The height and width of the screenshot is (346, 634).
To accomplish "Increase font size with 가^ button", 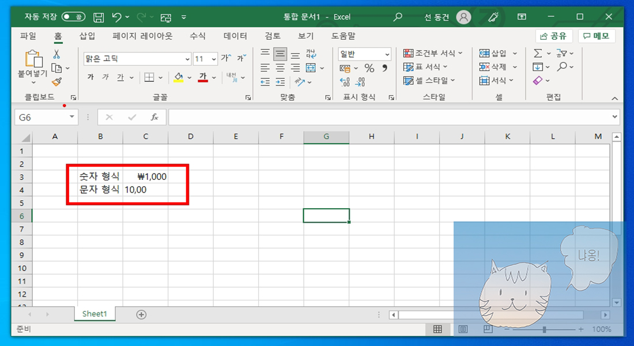I will click(x=226, y=58).
